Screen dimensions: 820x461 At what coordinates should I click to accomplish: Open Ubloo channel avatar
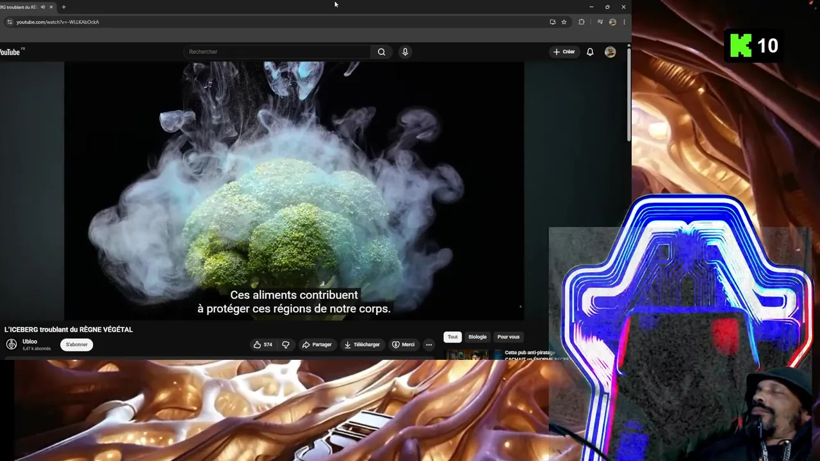(x=12, y=344)
